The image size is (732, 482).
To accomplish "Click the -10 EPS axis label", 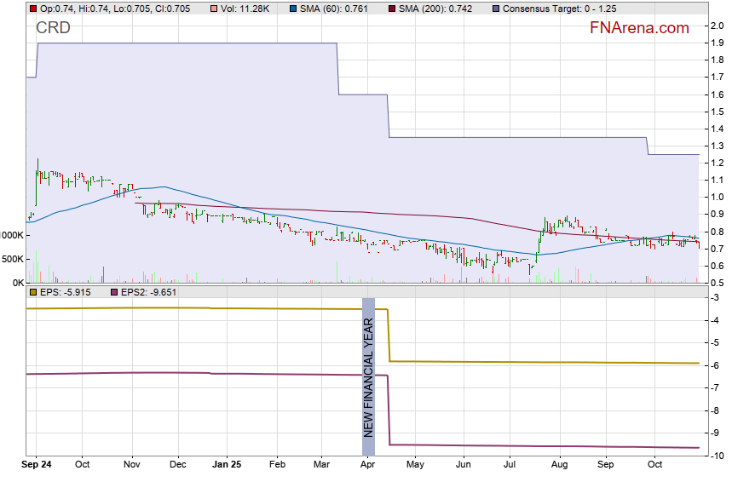I will [x=718, y=456].
